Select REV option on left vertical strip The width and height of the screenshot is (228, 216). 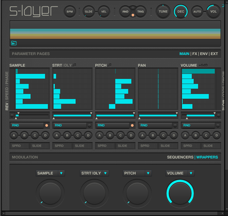(x=7, y=106)
